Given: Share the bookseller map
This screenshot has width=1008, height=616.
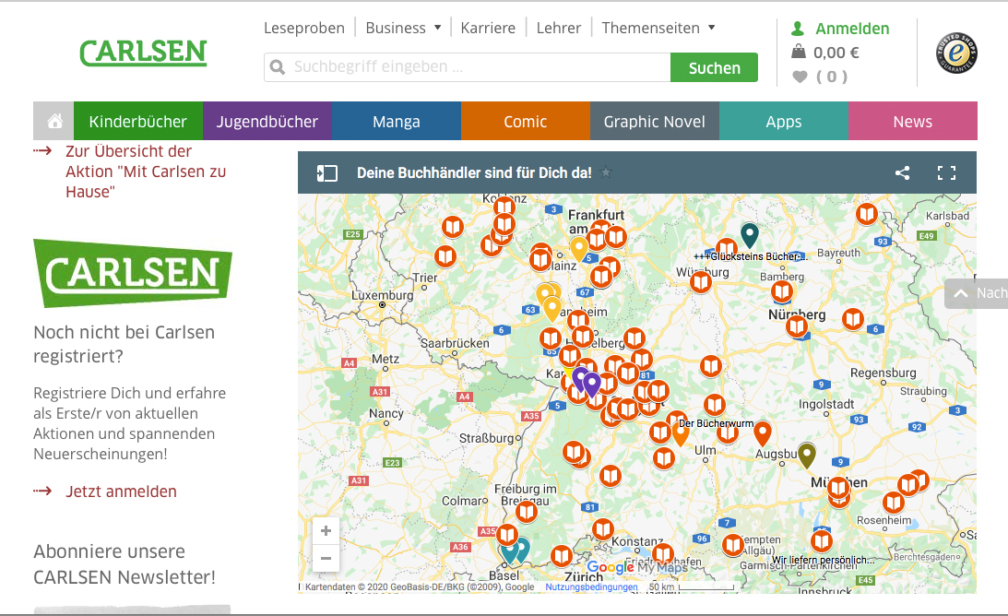Looking at the screenshot, I should coord(902,173).
